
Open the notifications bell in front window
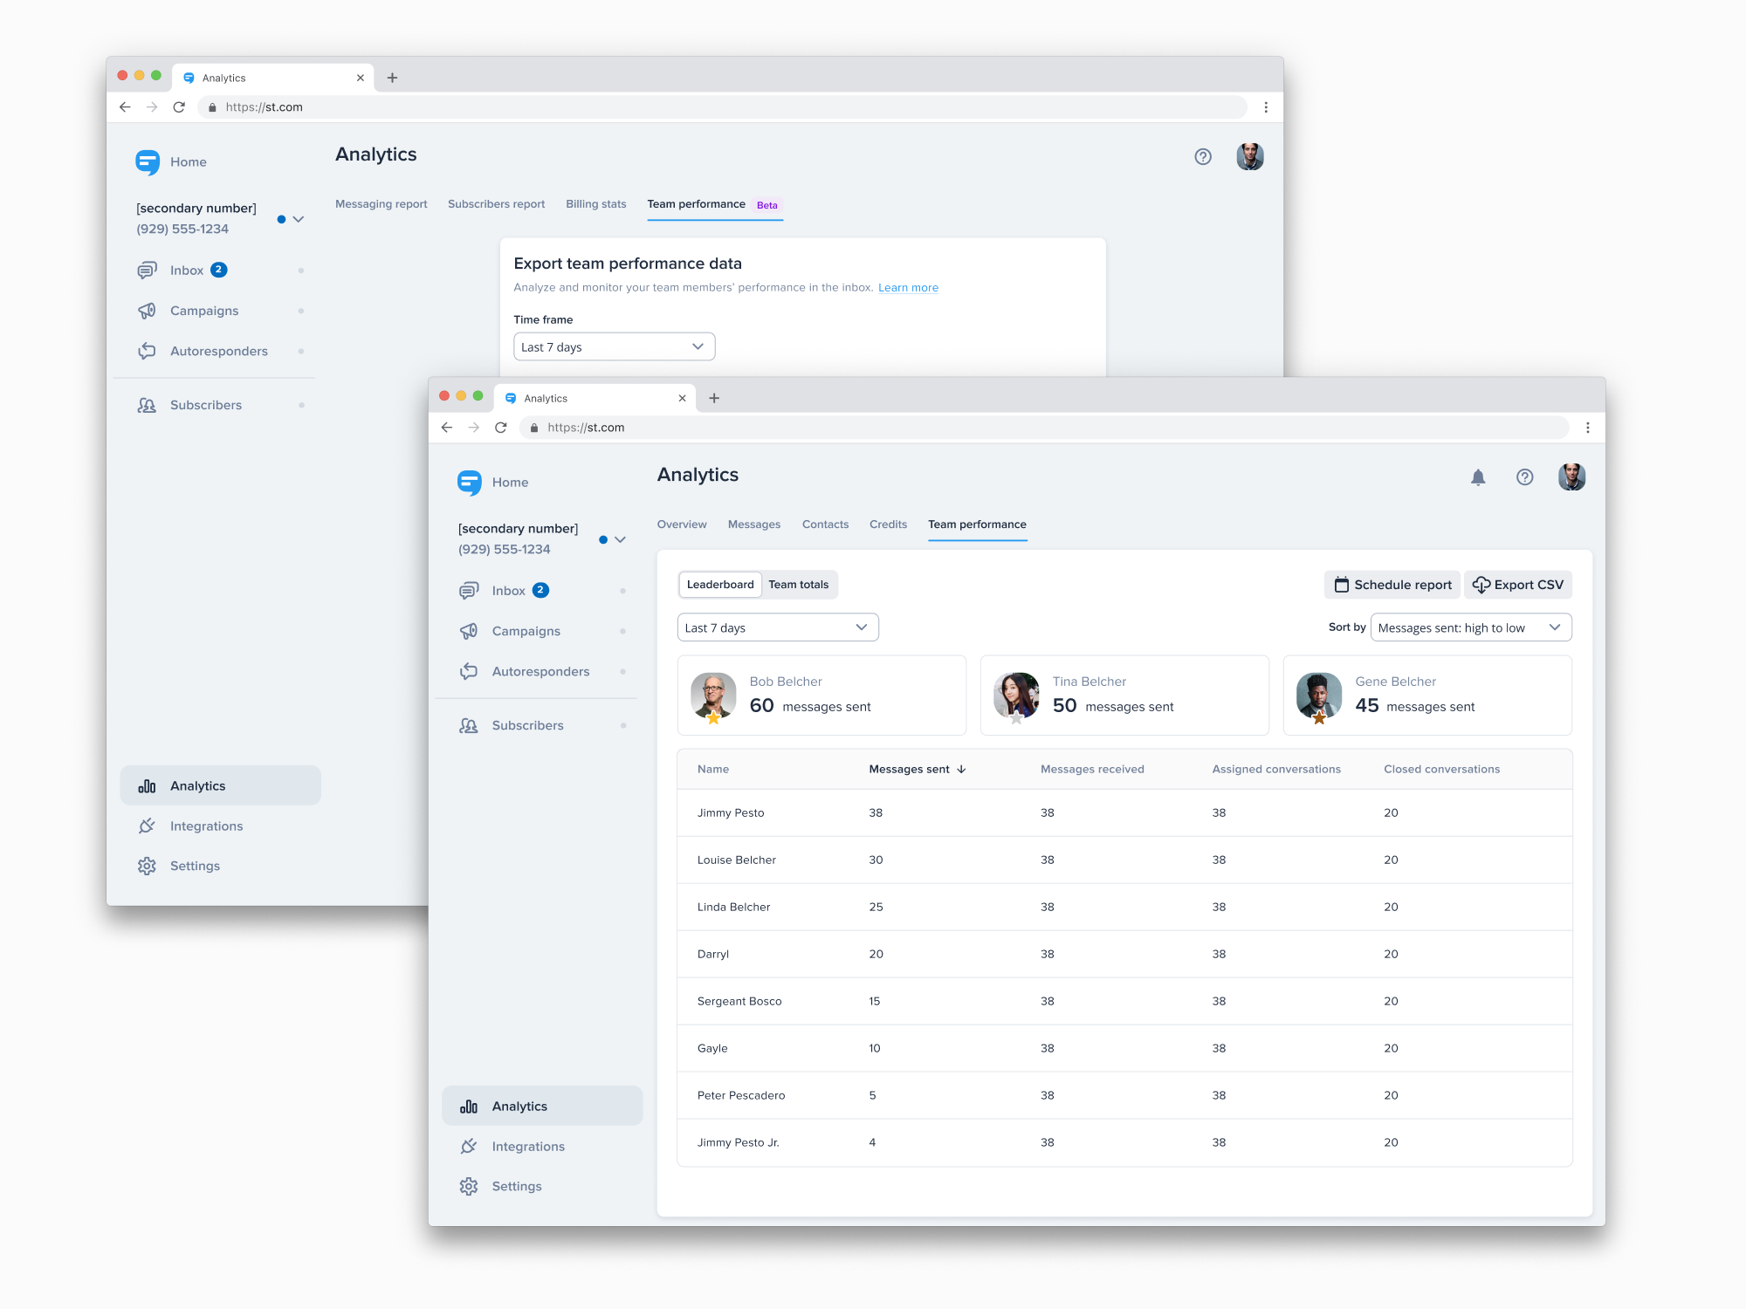coord(1478,477)
